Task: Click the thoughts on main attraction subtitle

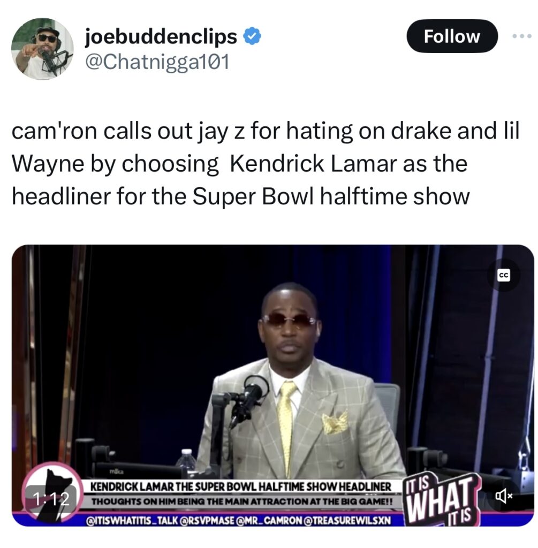Action: point(242,501)
